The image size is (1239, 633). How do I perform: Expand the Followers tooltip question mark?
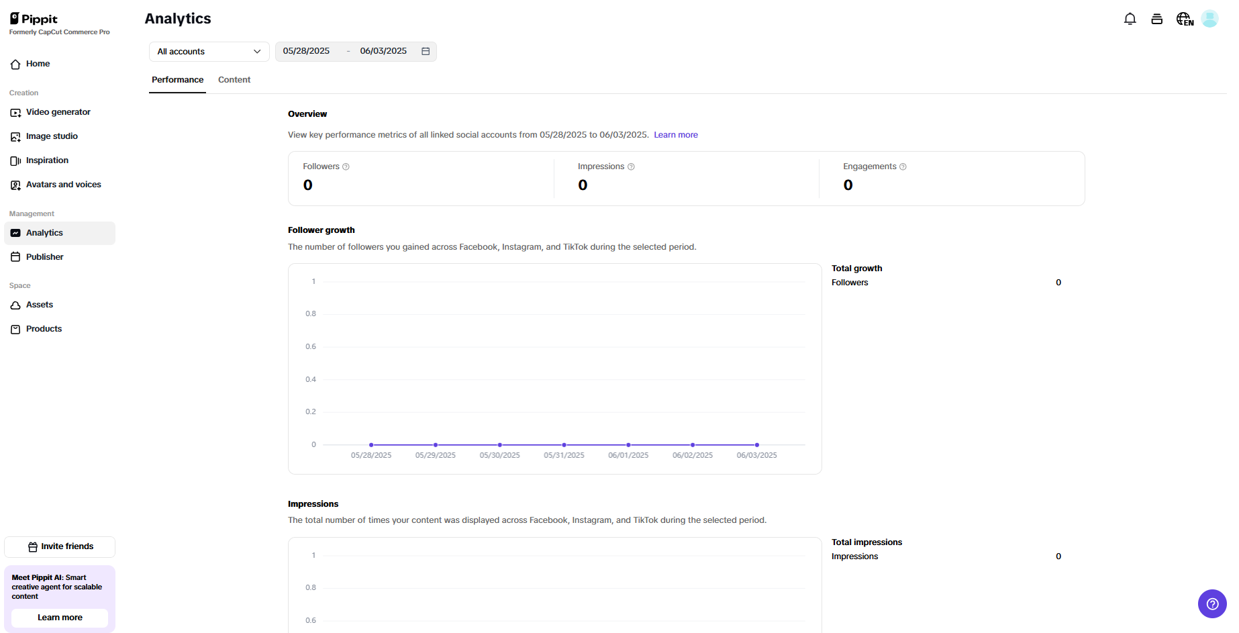tap(346, 166)
